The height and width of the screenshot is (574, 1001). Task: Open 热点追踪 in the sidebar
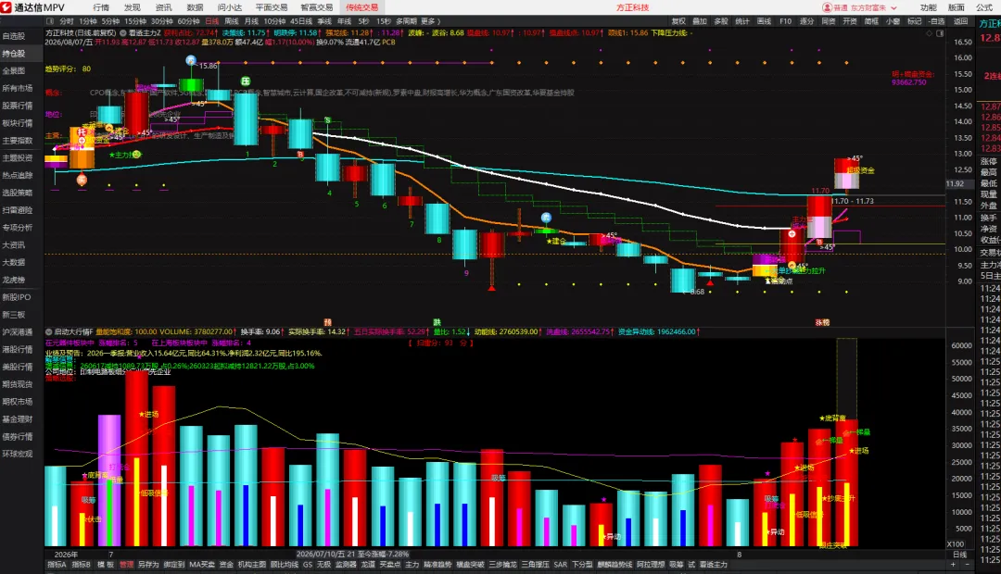(18, 175)
